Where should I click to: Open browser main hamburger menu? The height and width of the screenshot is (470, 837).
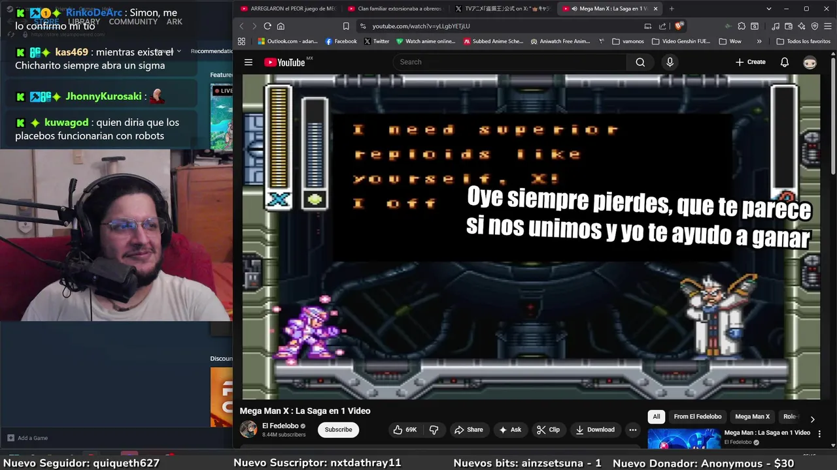[827, 26]
